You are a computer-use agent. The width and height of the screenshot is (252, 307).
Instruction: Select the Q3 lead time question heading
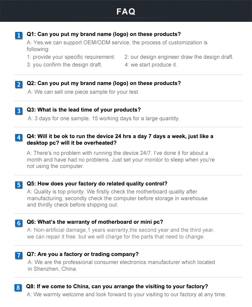(x=84, y=110)
